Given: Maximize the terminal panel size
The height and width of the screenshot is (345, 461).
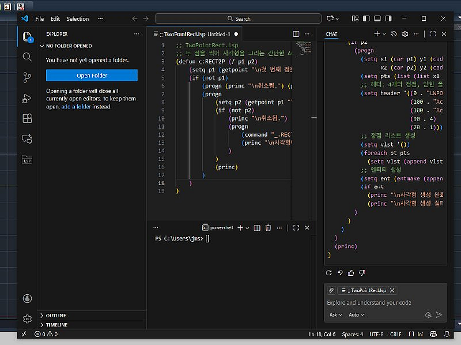Looking at the screenshot, I should [x=296, y=228].
